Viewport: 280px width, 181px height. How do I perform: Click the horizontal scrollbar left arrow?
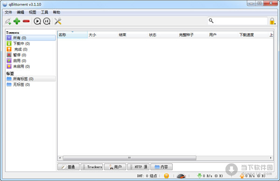click(x=60, y=158)
